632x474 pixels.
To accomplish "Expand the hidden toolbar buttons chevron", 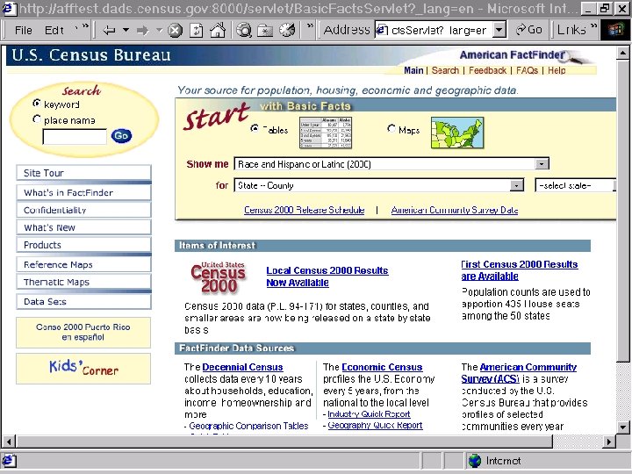I will (310, 26).
